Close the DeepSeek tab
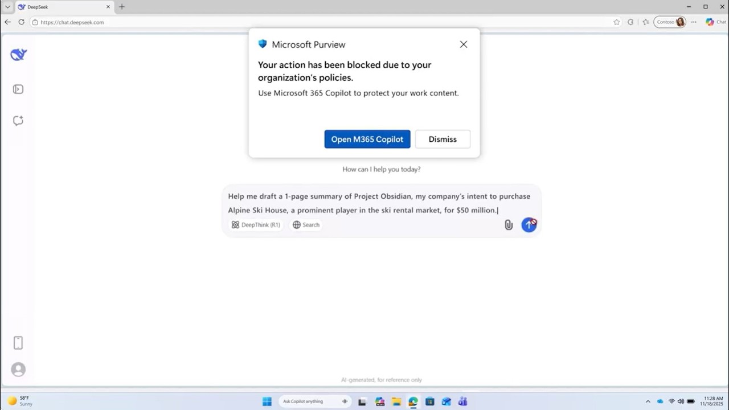The width and height of the screenshot is (729, 410). (x=108, y=7)
